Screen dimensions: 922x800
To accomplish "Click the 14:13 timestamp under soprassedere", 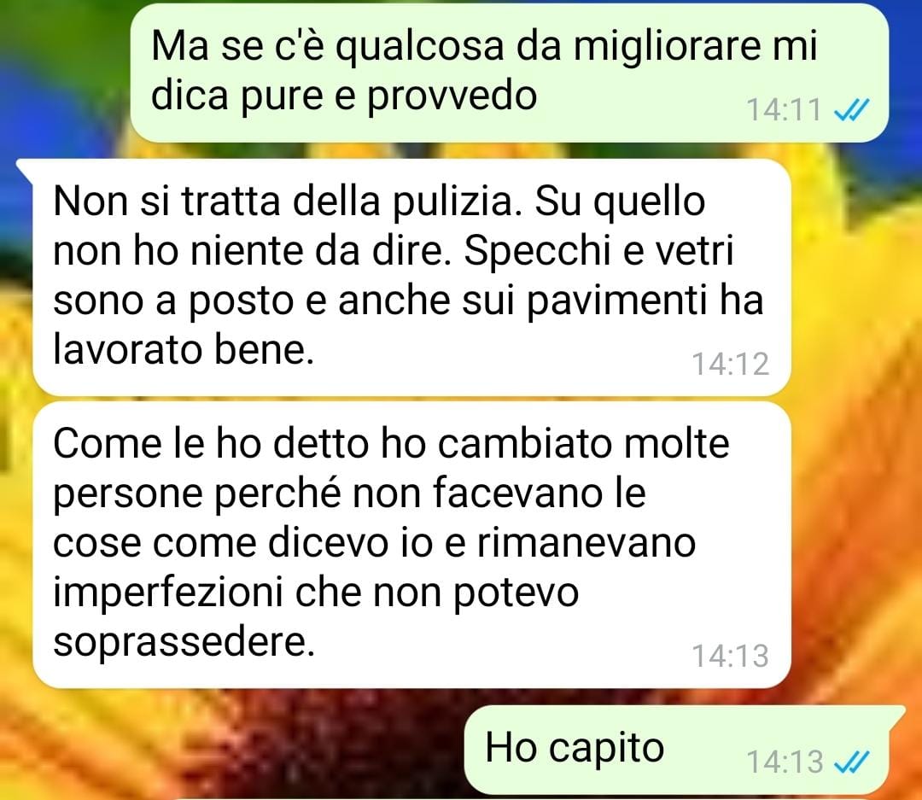I will [730, 656].
